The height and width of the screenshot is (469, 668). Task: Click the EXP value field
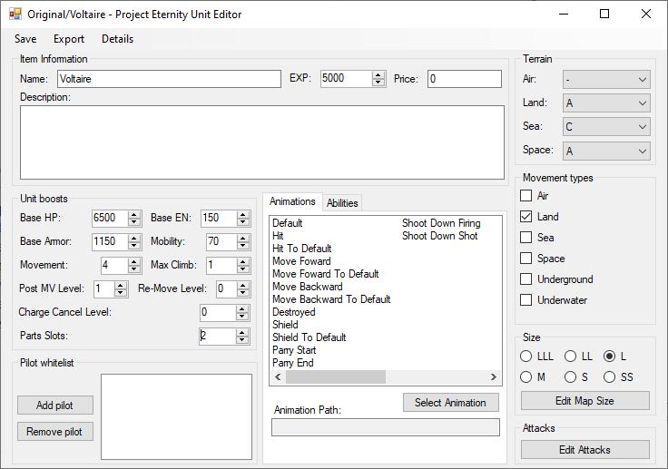pyautogui.click(x=347, y=79)
